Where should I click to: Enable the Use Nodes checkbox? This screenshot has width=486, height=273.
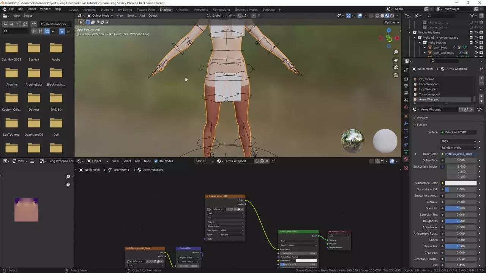tap(156, 161)
